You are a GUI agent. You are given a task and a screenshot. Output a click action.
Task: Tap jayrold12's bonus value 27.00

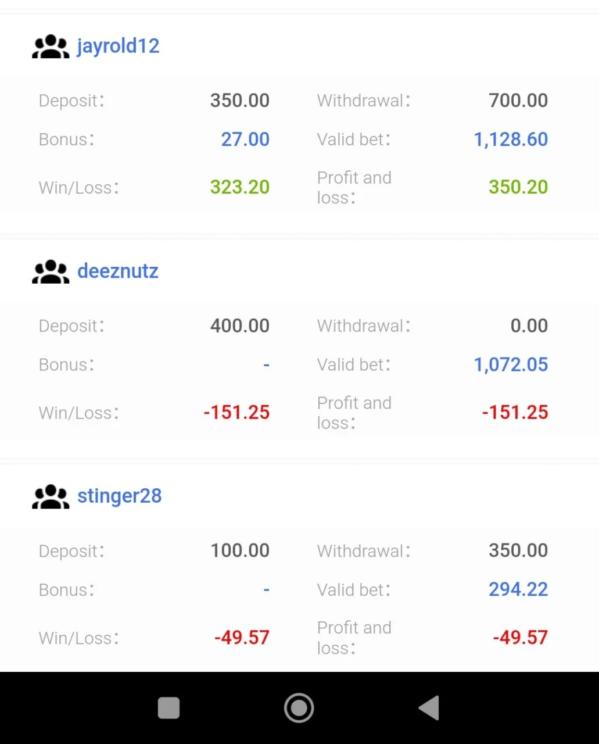coord(245,139)
